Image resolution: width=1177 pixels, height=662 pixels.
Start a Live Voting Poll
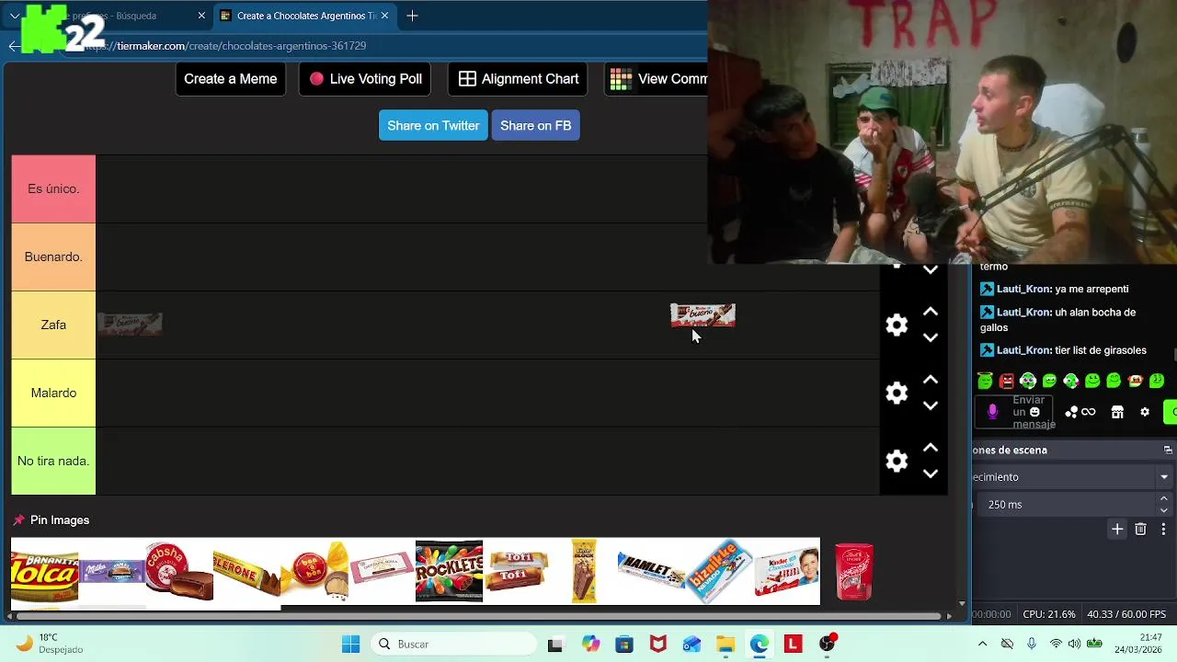[365, 79]
